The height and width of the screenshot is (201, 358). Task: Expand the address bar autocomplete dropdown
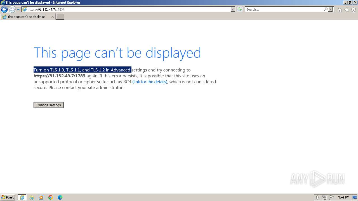(x=233, y=9)
